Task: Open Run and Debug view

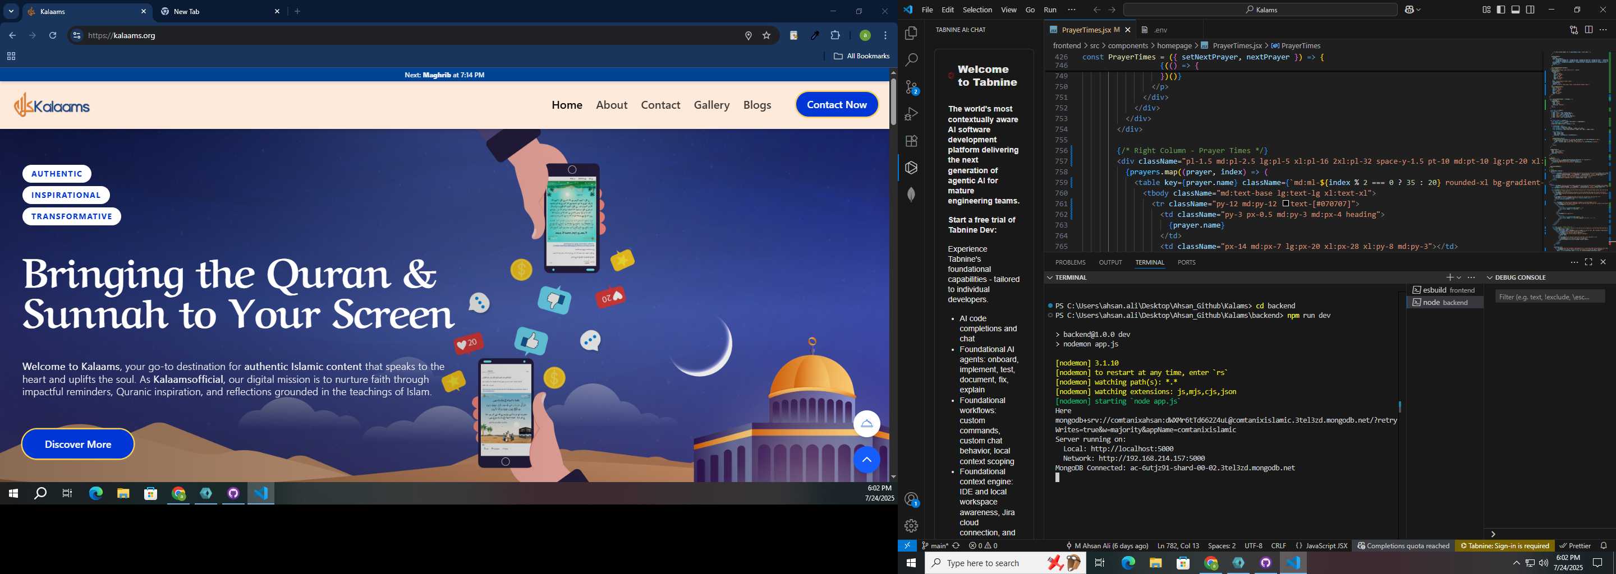Action: coord(911,114)
